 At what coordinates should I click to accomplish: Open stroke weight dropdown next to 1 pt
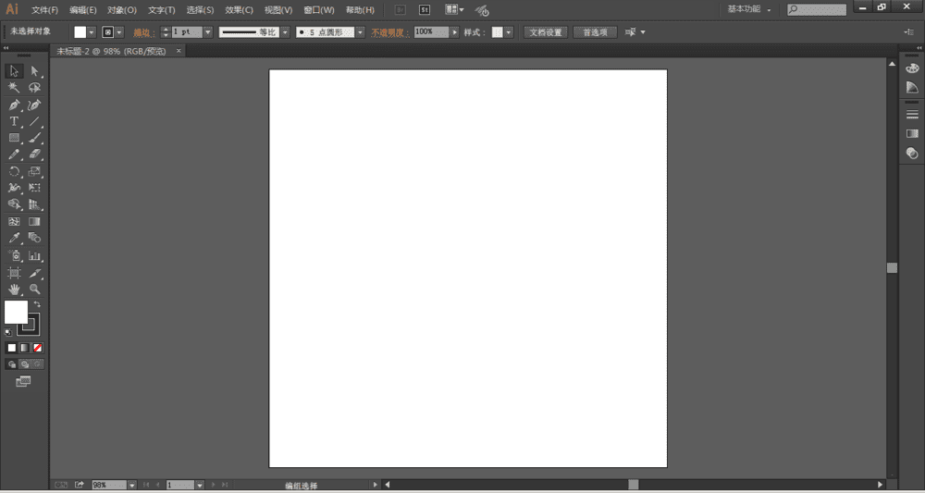[x=207, y=32]
